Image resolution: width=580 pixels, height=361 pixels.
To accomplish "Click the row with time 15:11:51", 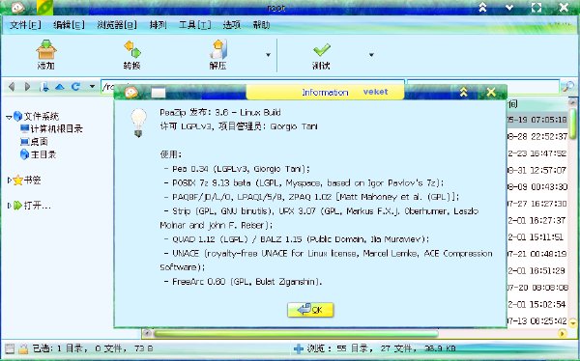I will point(537,237).
